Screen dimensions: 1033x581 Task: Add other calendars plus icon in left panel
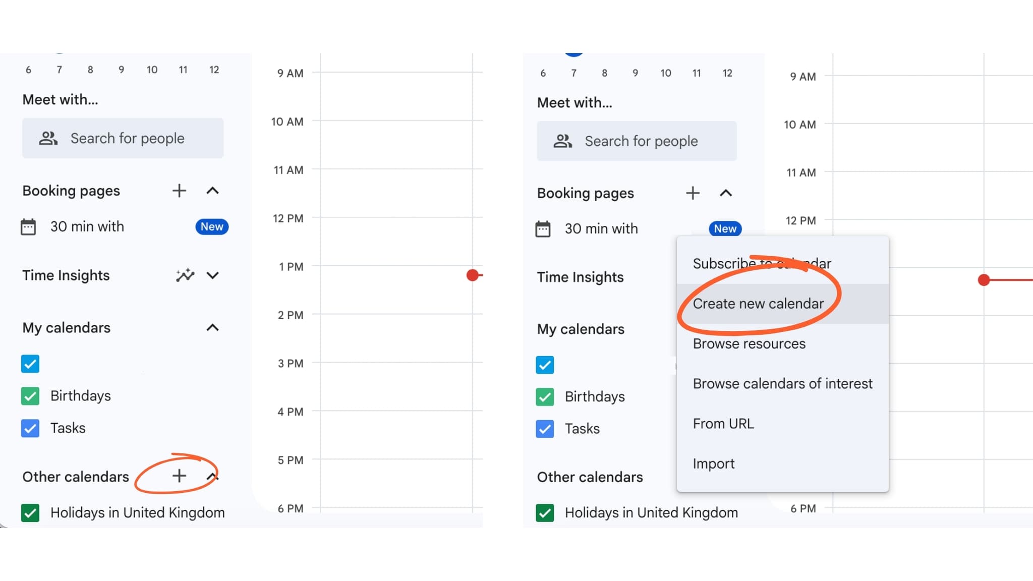(179, 476)
